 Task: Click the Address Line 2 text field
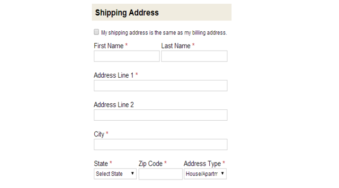[x=161, y=115]
